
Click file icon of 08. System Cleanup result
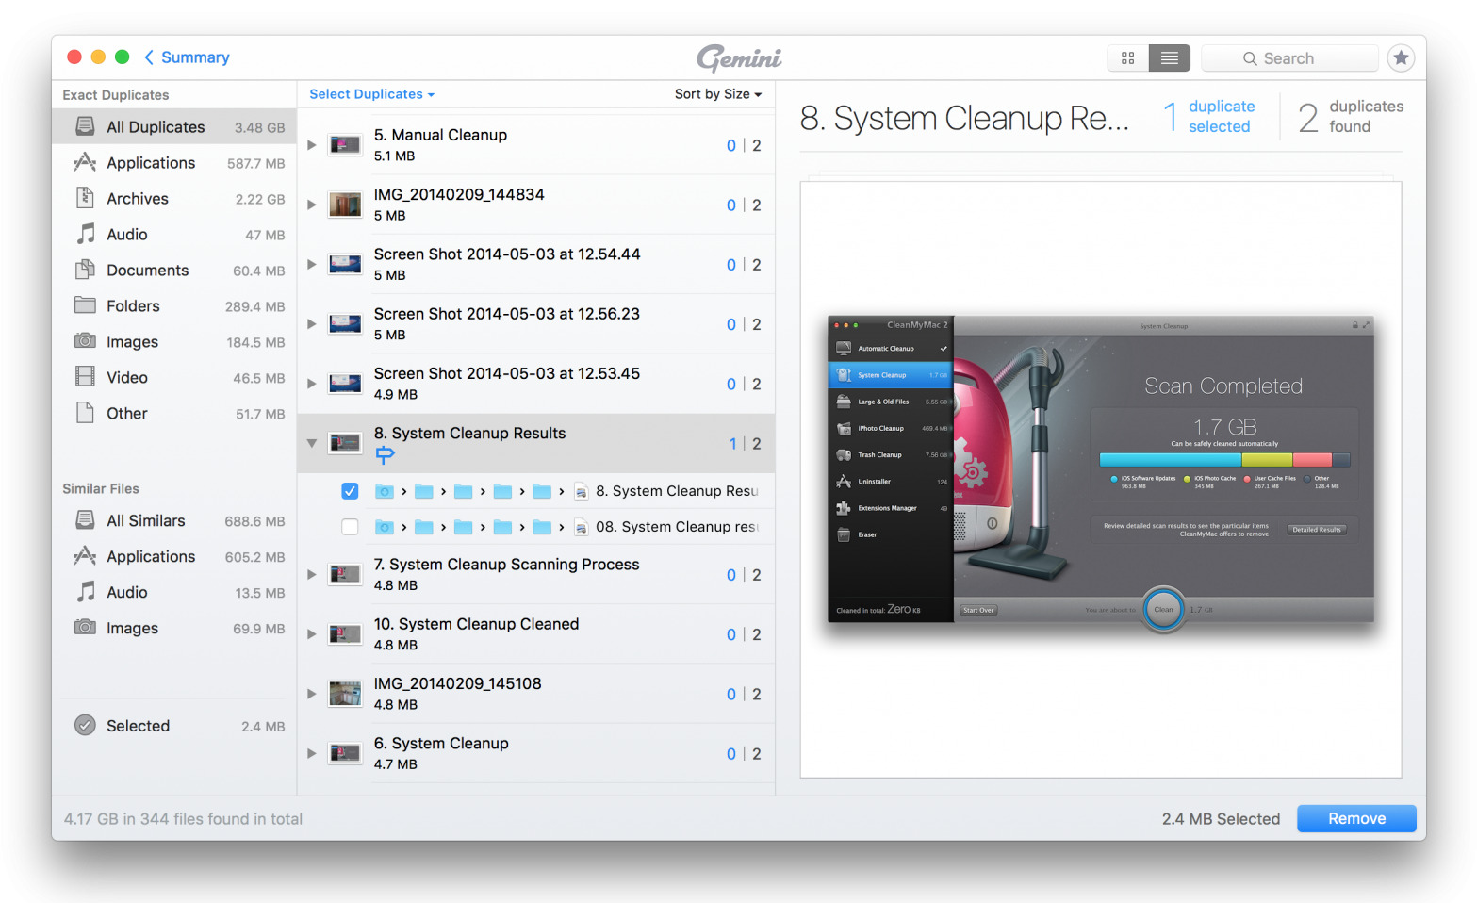pos(581,527)
